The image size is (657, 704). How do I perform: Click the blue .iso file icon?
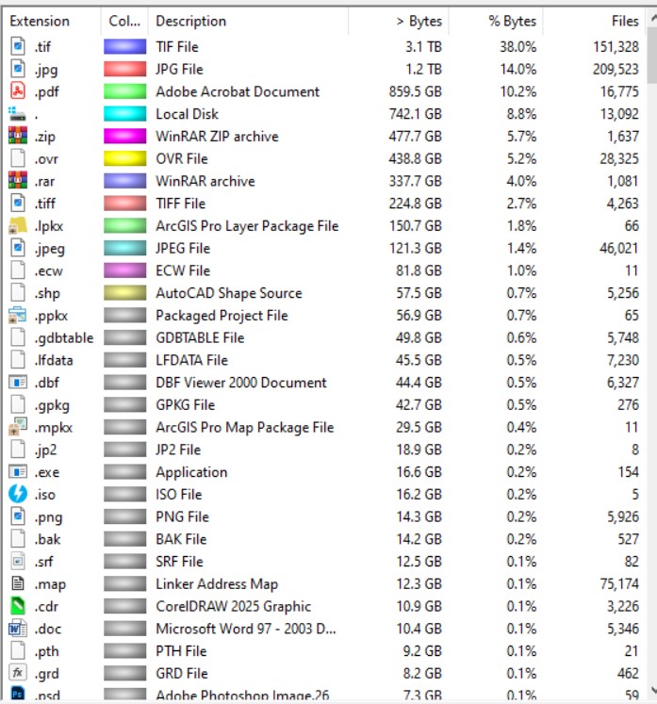tap(17, 494)
